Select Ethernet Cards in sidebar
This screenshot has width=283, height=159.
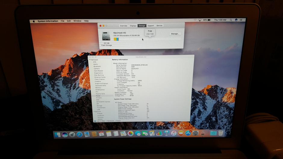pos(100,77)
